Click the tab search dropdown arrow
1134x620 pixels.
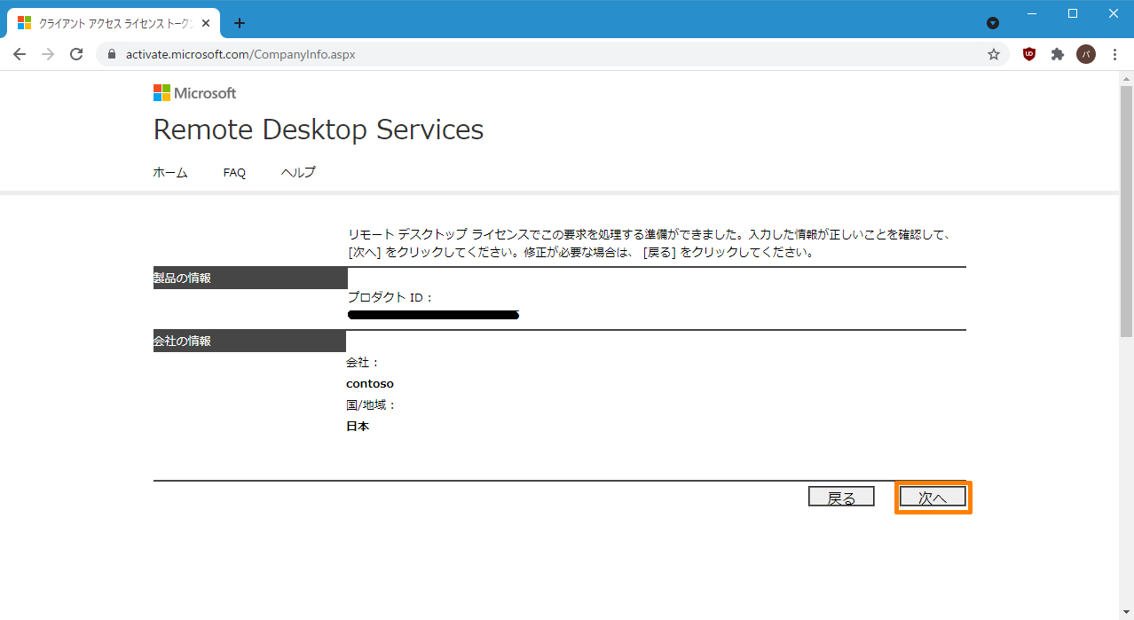point(993,23)
